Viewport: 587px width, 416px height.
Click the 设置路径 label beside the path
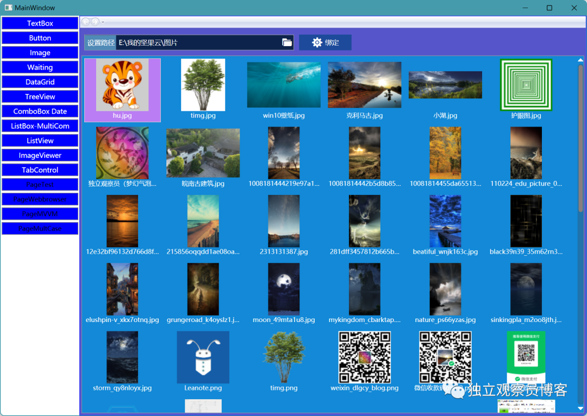pos(101,43)
